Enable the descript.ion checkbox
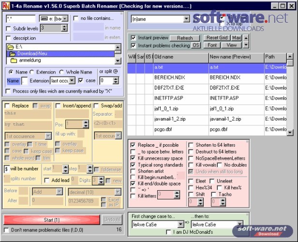 8,38
